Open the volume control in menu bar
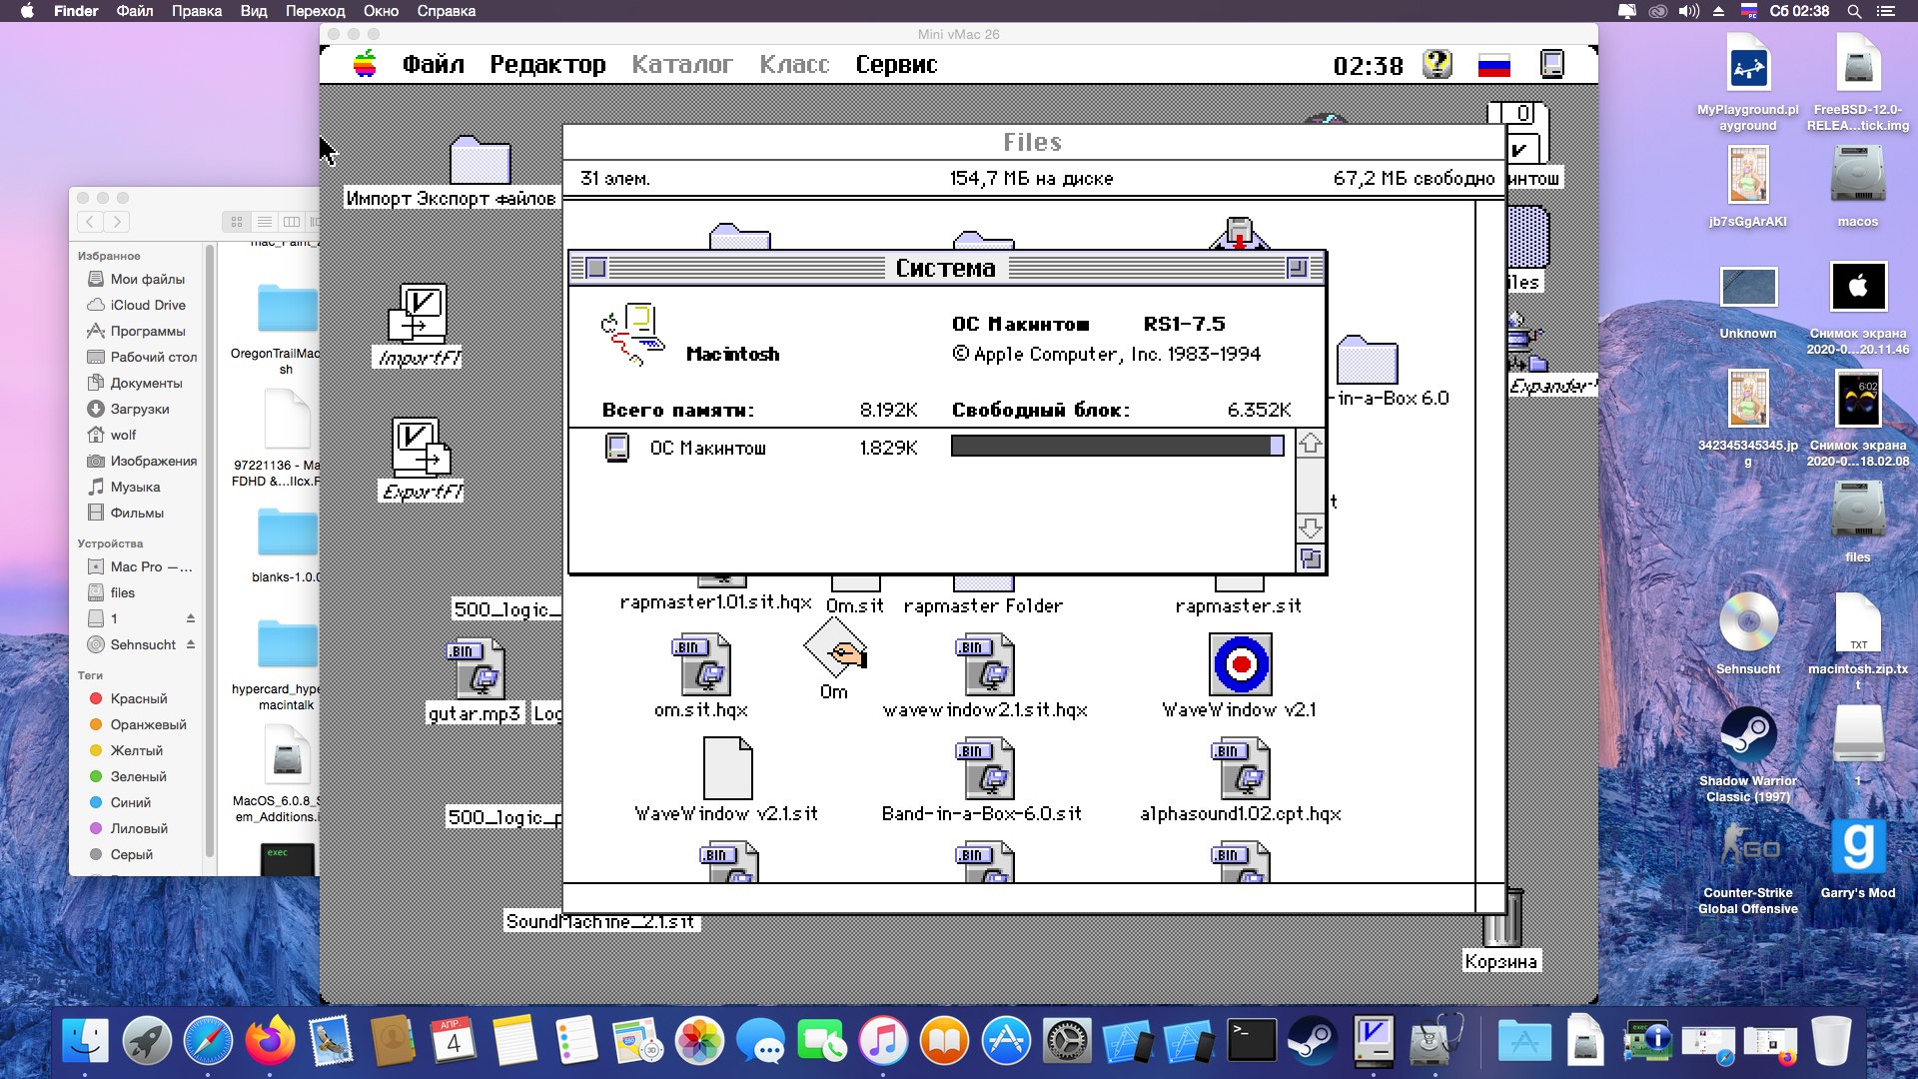This screenshot has height=1079, width=1918. (1688, 11)
